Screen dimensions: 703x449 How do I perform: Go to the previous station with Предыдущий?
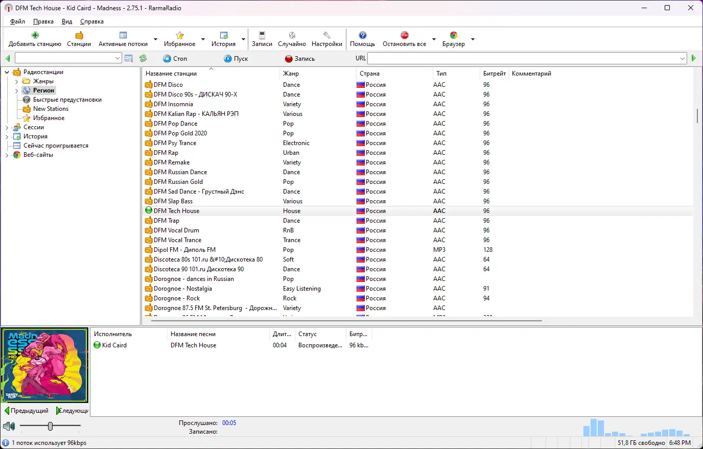click(x=27, y=411)
